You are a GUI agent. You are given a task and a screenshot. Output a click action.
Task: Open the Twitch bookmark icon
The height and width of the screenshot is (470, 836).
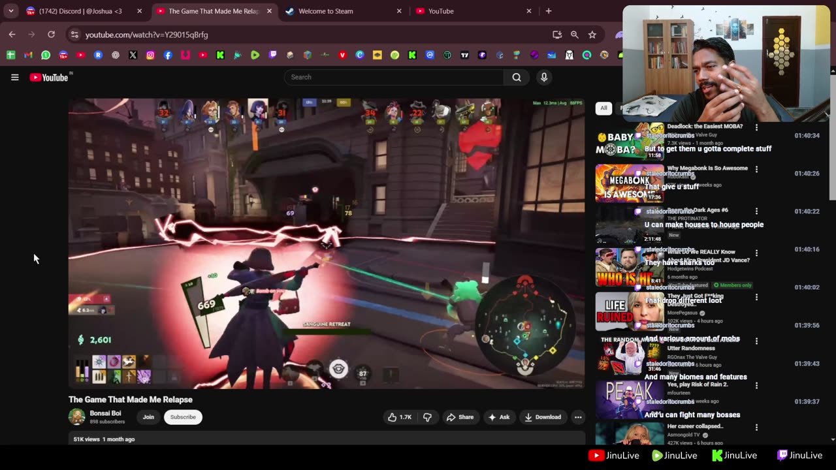click(x=272, y=55)
